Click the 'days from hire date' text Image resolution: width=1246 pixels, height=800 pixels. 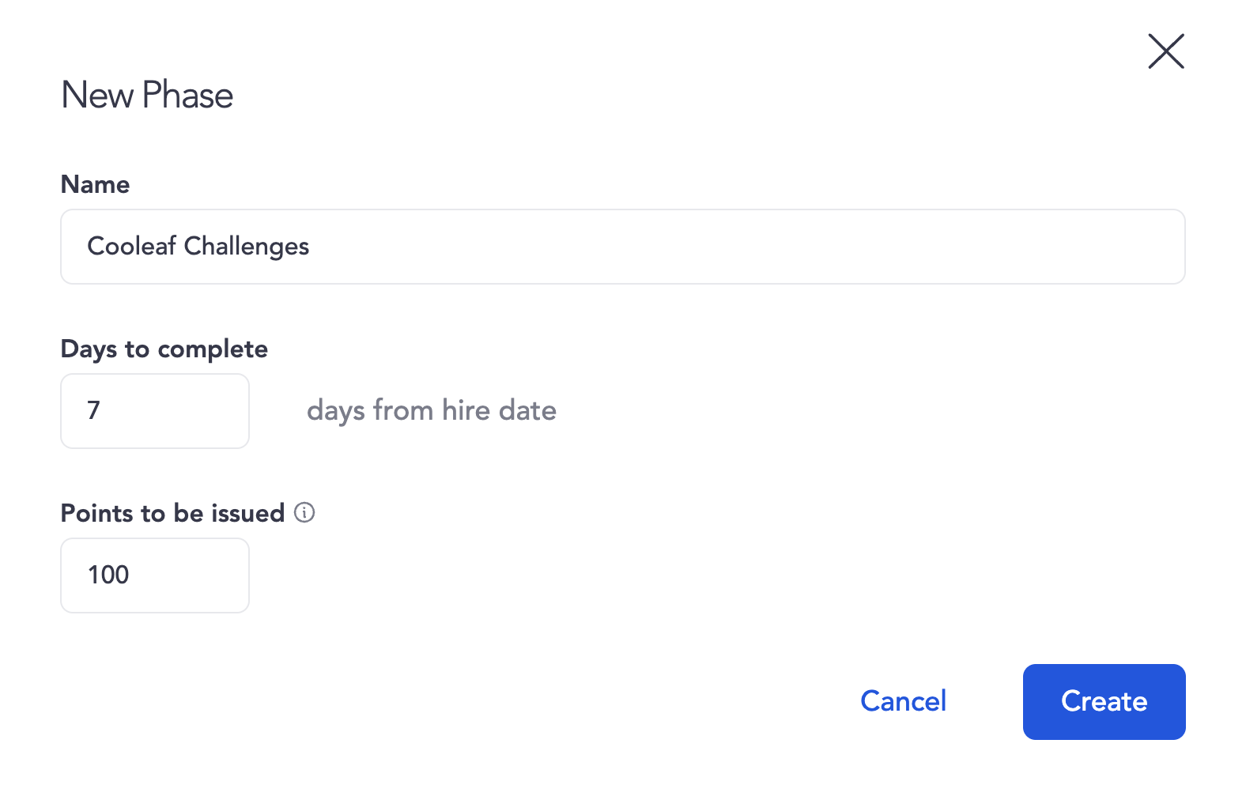432,411
